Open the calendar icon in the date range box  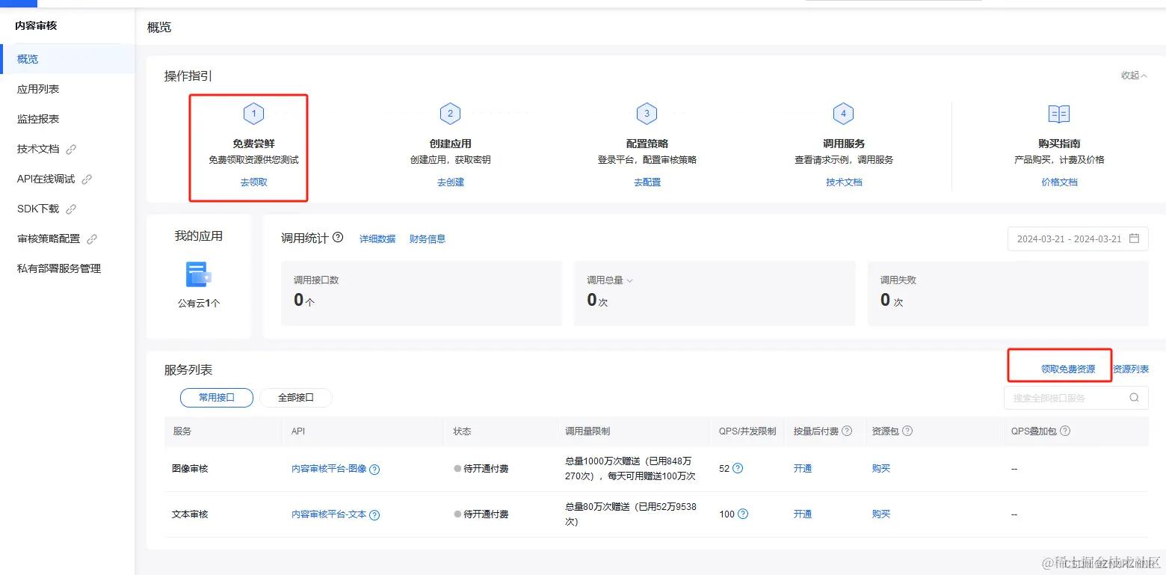pyautogui.click(x=1134, y=239)
